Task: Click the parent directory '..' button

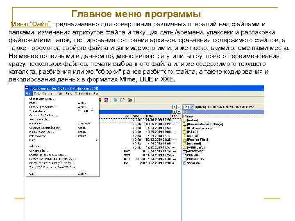Action: pos(179,107)
